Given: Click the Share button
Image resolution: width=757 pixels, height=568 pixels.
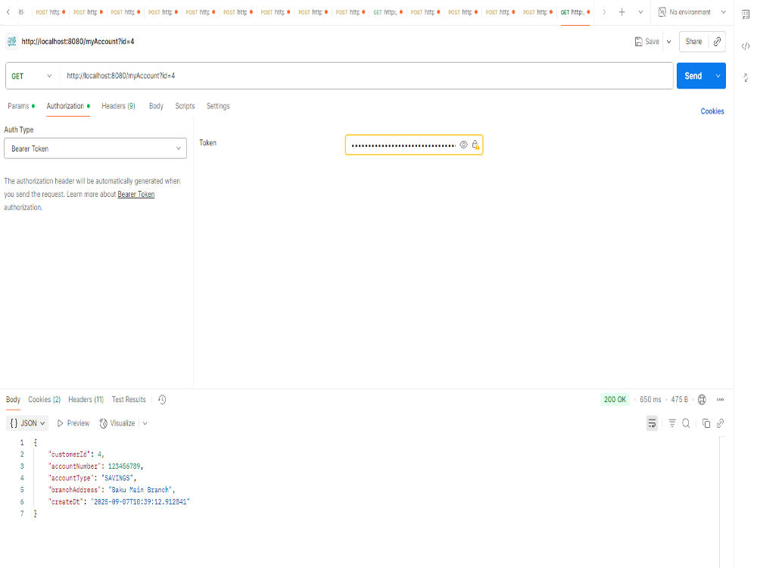Looking at the screenshot, I should tap(693, 42).
